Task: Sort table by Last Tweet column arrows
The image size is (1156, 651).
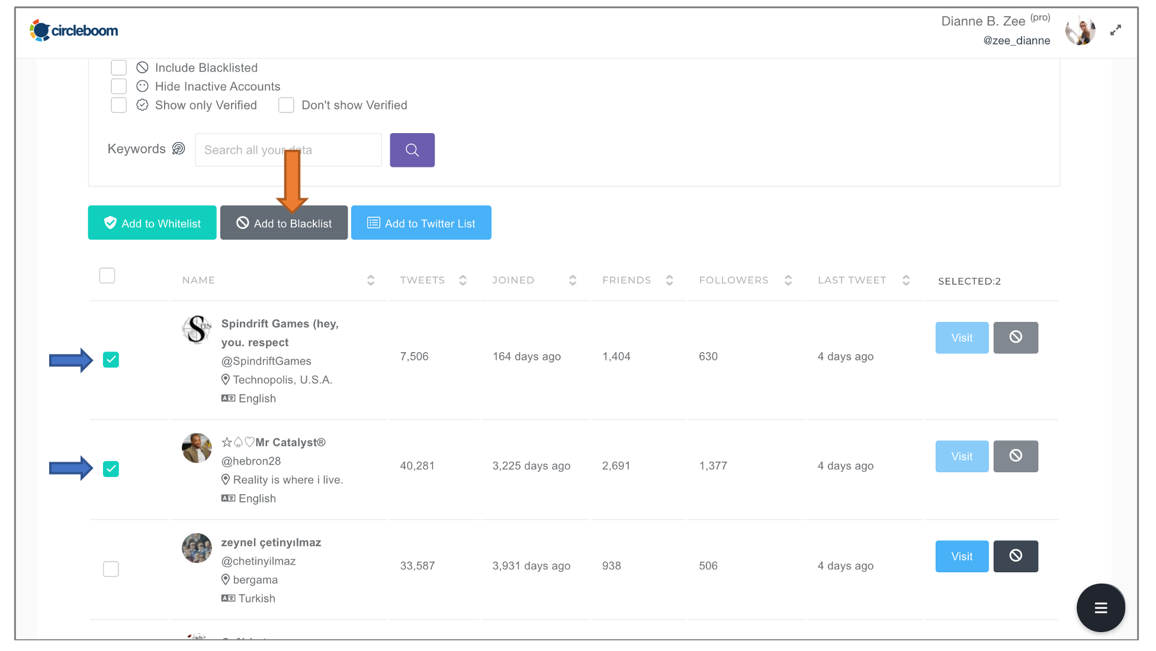Action: point(906,281)
